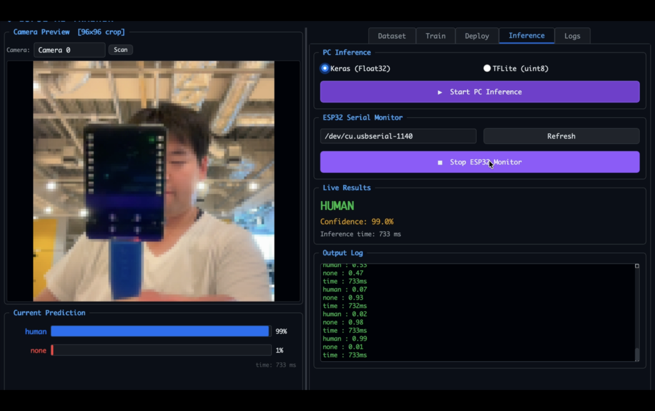Image resolution: width=655 pixels, height=411 pixels.
Task: Click the Inference time: 733 ms text
Action: point(361,234)
